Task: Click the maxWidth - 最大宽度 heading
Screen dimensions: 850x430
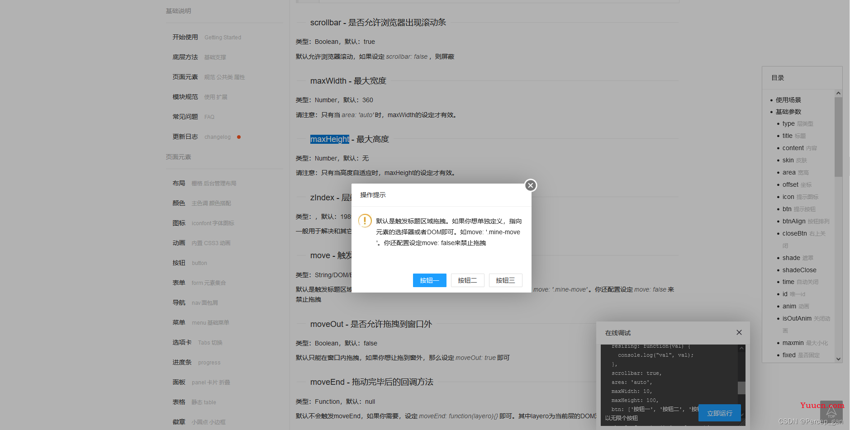Action: point(348,81)
